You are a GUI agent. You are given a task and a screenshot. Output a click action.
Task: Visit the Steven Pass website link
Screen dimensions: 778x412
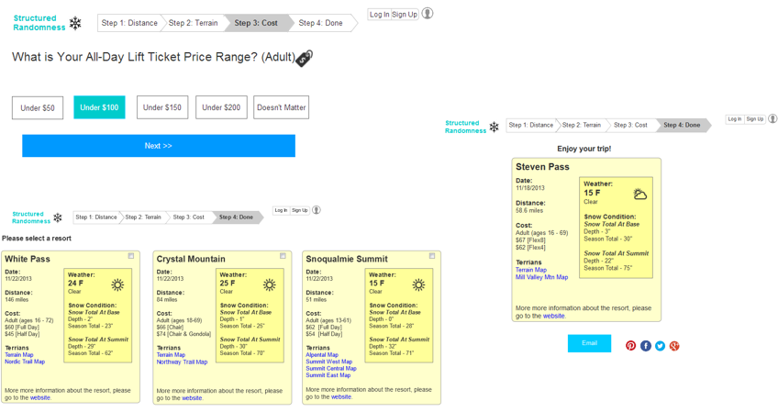(x=554, y=316)
